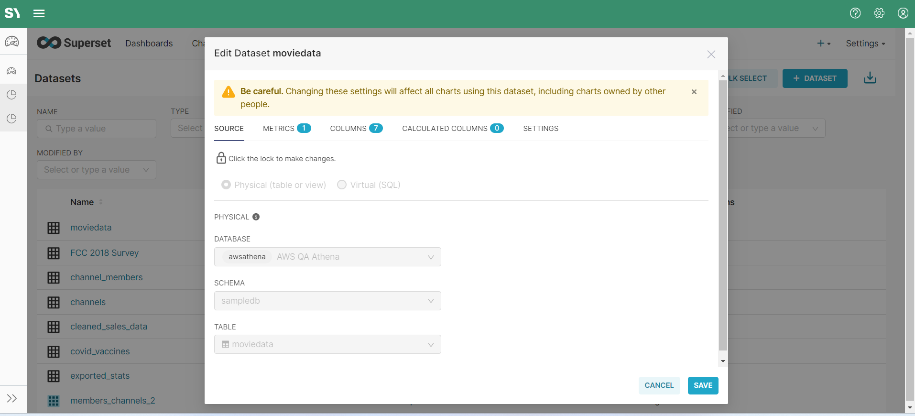
Task: Open the awsathena database dropdown
Action: pyautogui.click(x=327, y=257)
